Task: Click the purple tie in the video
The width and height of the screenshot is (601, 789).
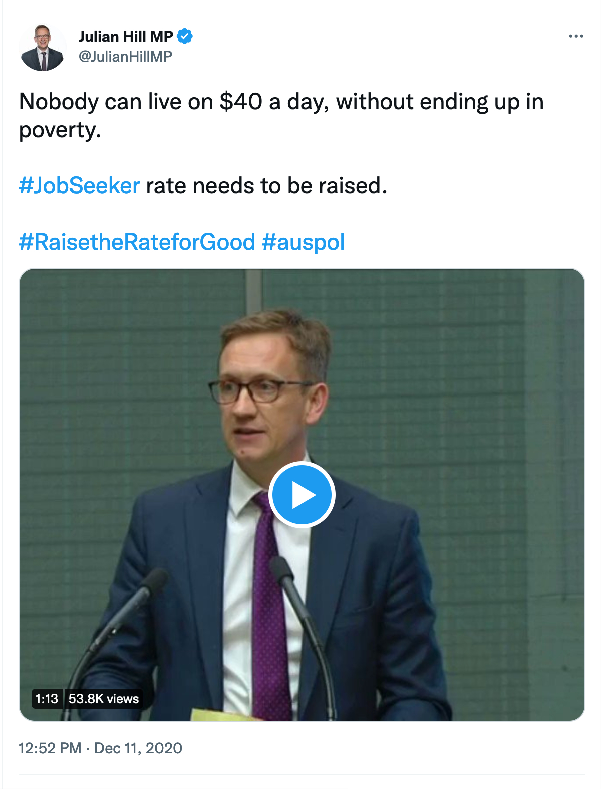Action: coord(270,602)
